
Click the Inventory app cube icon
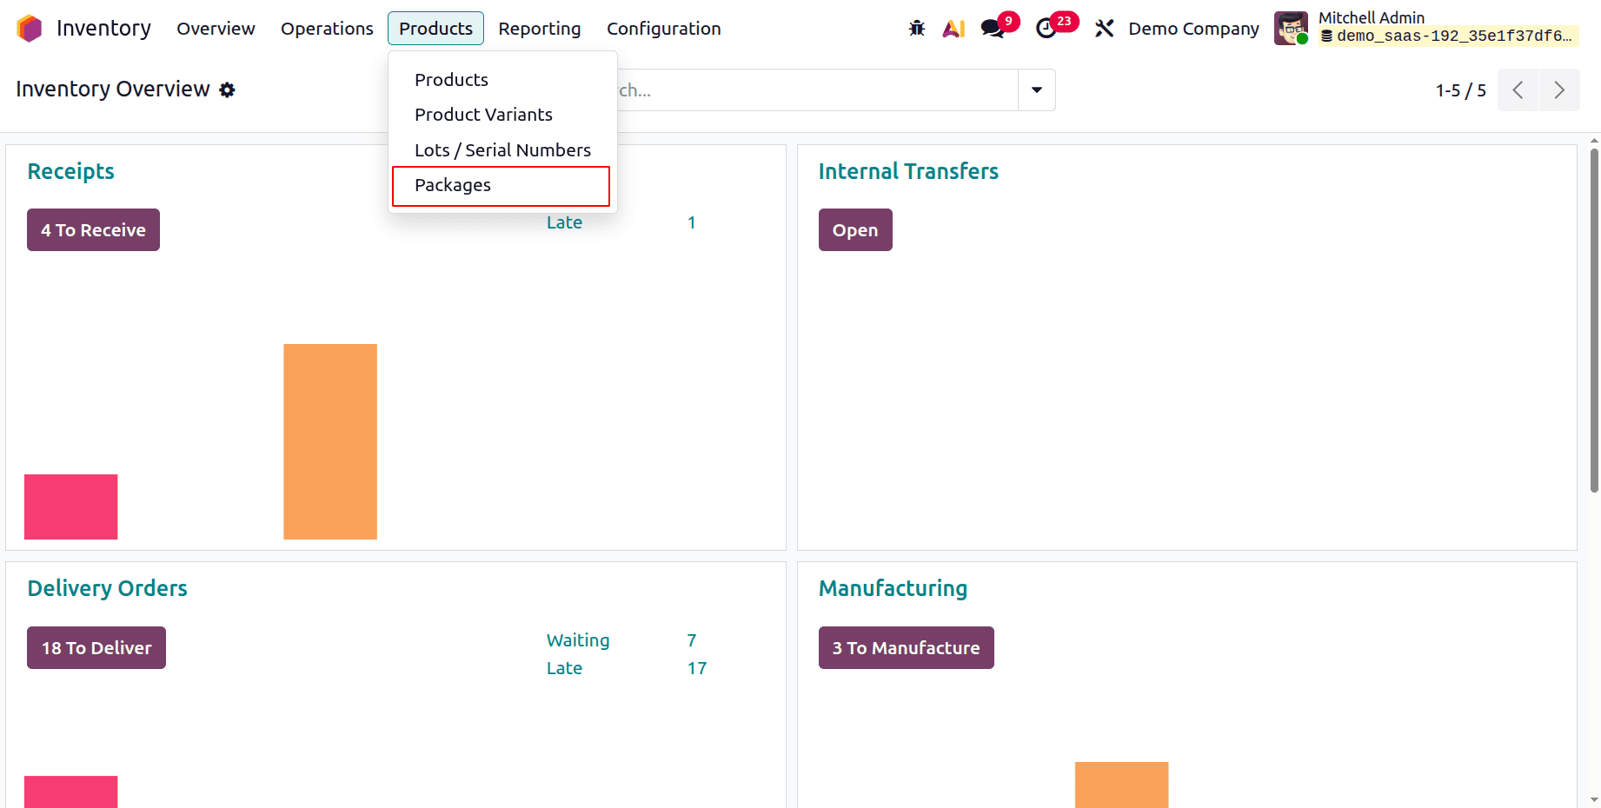(29, 28)
